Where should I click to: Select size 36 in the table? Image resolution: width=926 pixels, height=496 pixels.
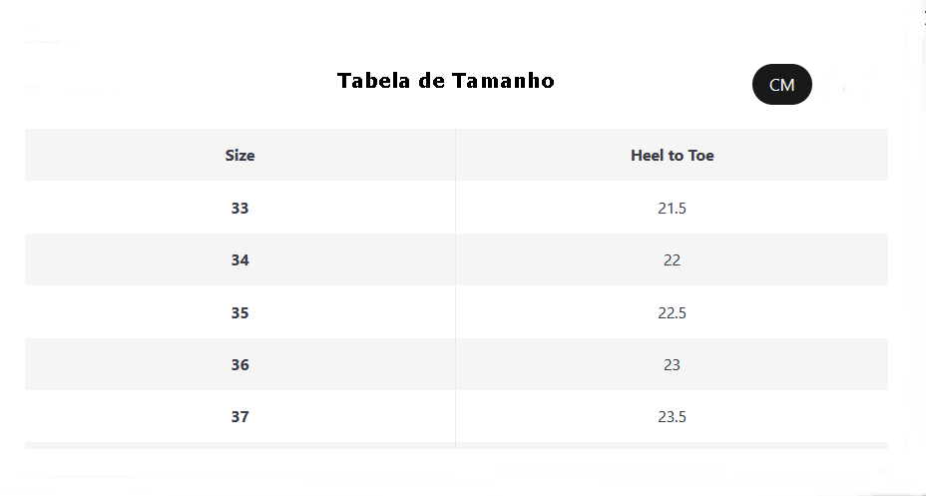(x=239, y=365)
